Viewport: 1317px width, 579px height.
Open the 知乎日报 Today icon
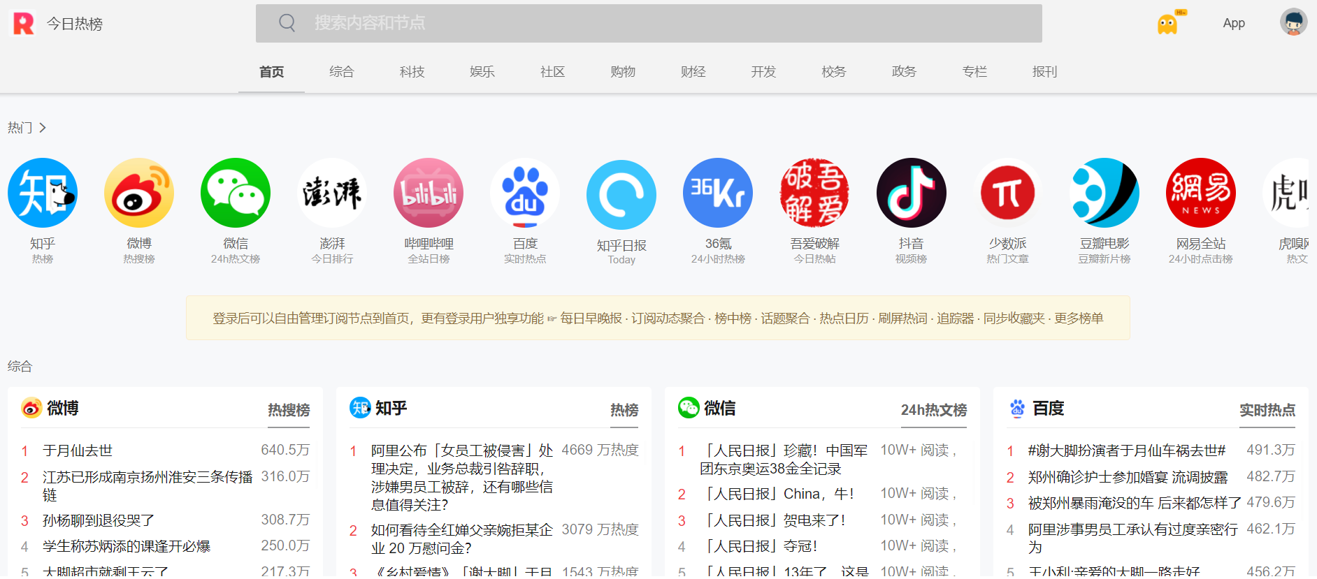621,195
